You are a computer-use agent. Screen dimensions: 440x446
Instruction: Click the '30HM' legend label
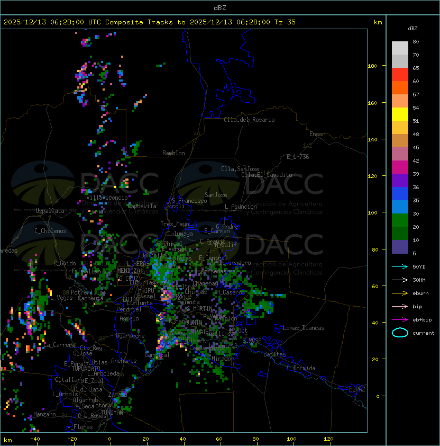419,280
